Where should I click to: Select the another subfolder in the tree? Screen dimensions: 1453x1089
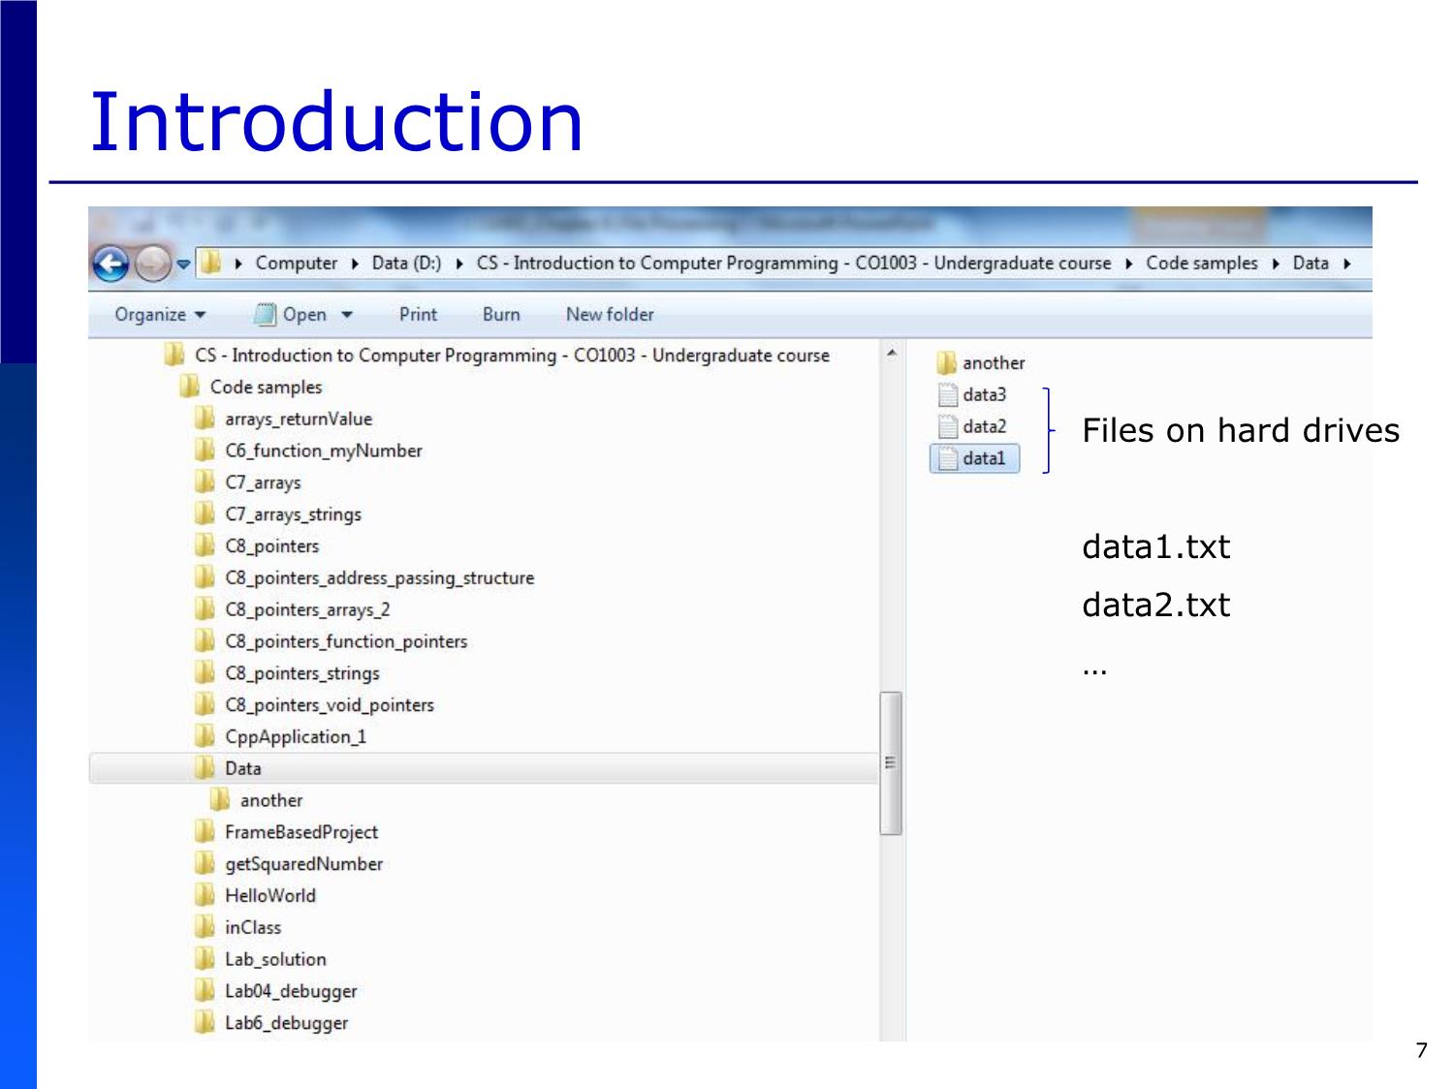pos(257,800)
